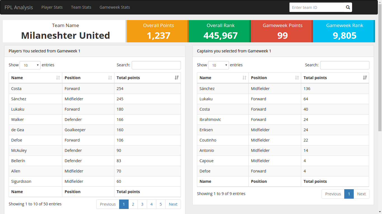Click the team ID search magnifier icon
The height and width of the screenshot is (214, 382).
[x=348, y=7]
